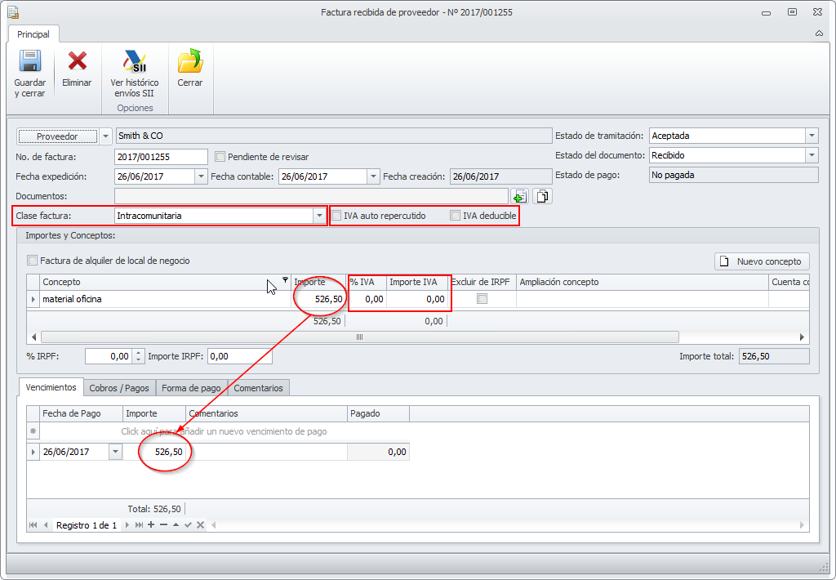This screenshot has height=580, width=836.
Task: Open the Fecha expedición date picker dropdown
Action: 201,176
